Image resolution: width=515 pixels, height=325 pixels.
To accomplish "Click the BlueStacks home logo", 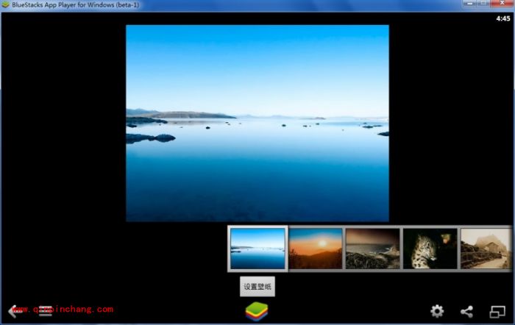I will (257, 311).
